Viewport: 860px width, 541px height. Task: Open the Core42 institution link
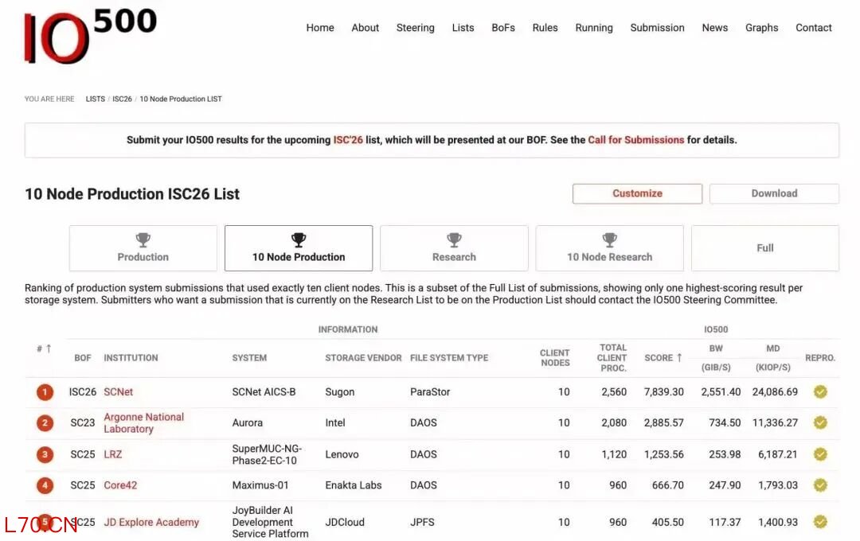pos(120,485)
